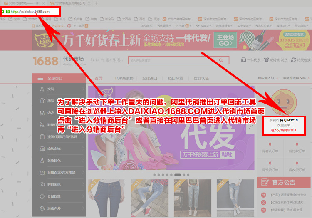This screenshot has width=312, height=218.
Task: Select the first carousel indicator dot
Action: (x=154, y=175)
